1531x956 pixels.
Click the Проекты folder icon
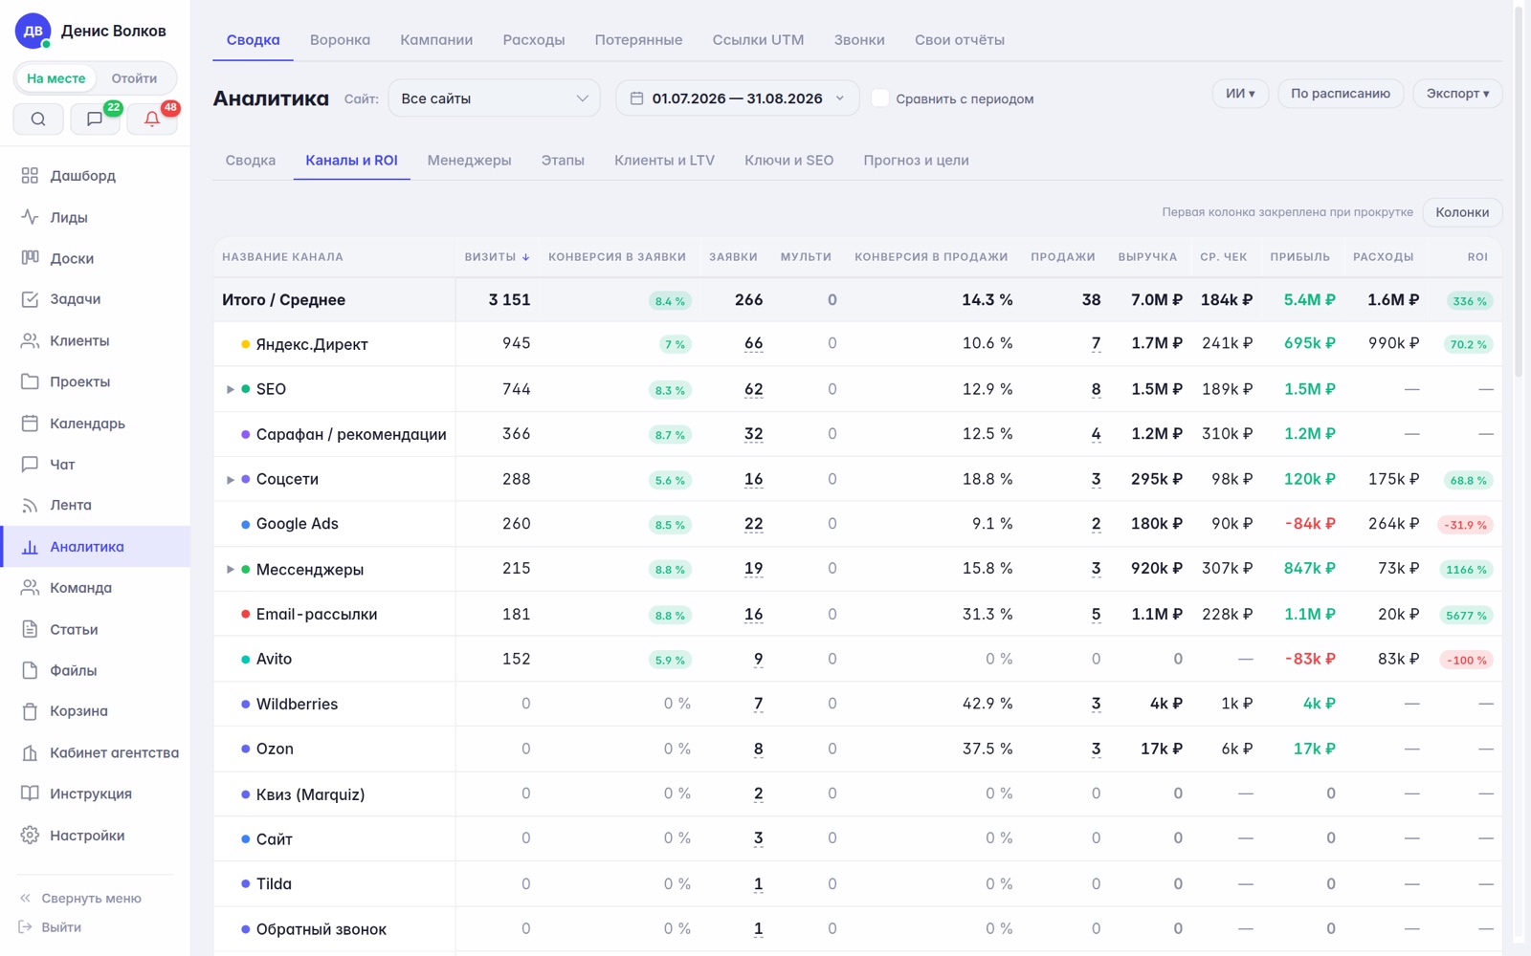(x=30, y=381)
